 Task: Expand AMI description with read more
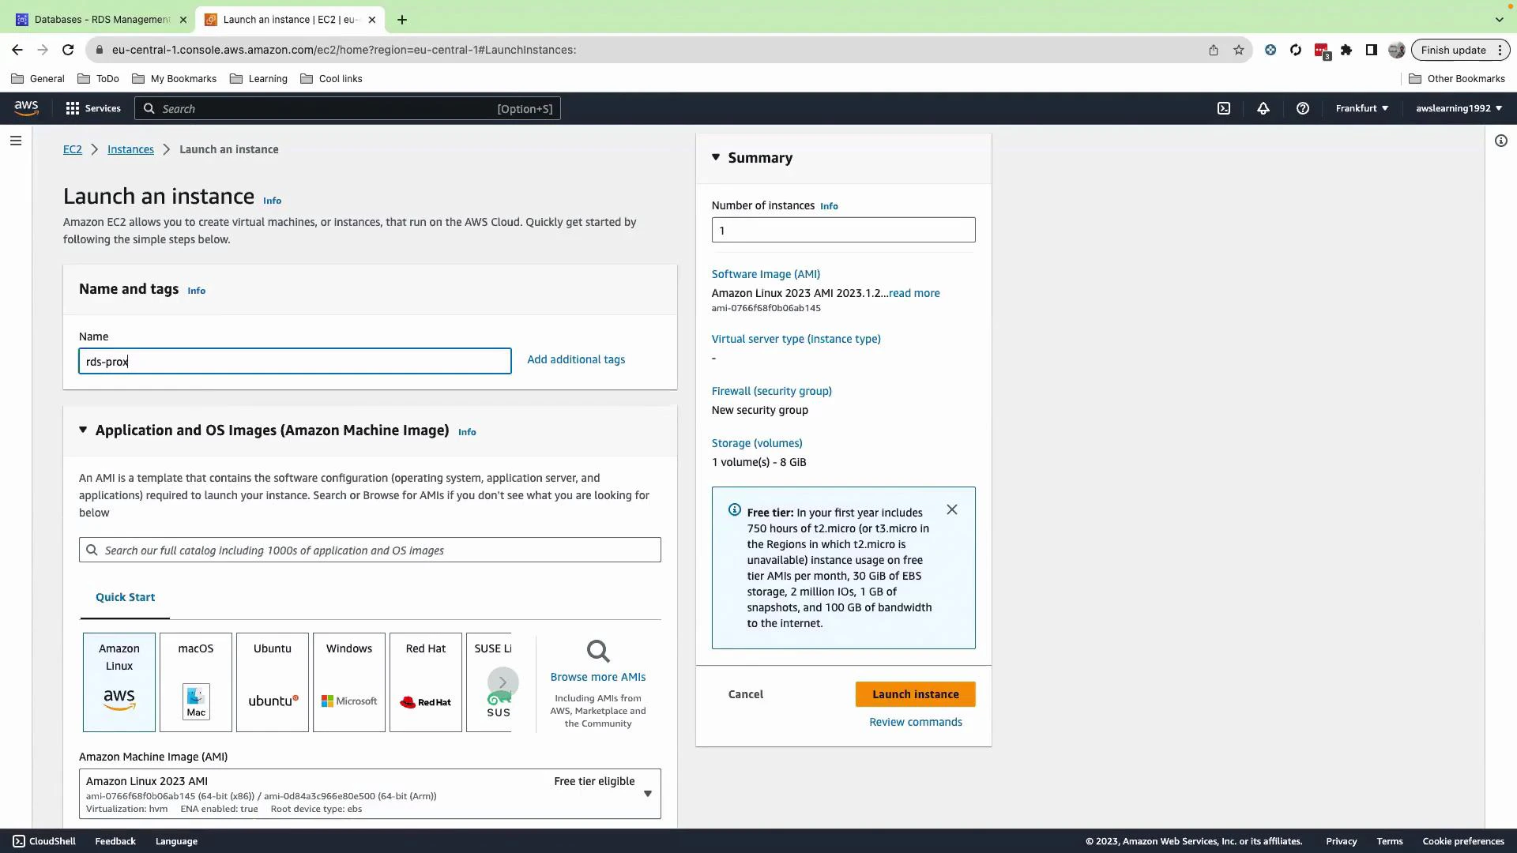coord(914,293)
